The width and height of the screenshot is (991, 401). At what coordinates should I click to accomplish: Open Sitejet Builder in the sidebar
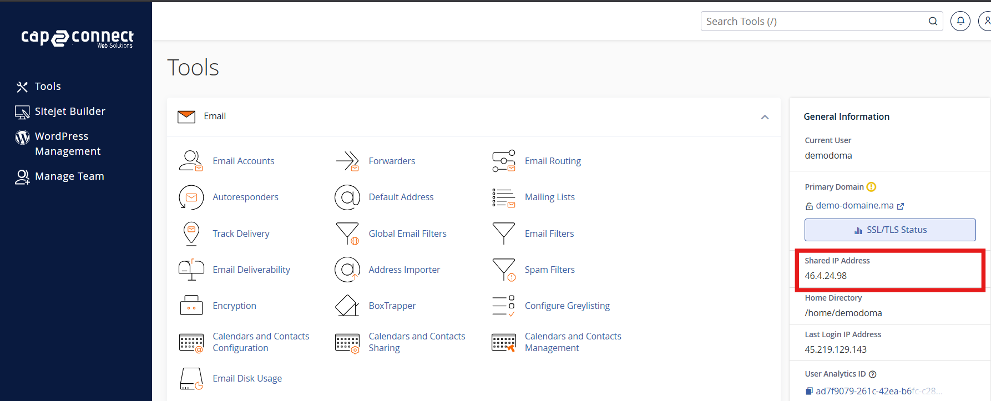pyautogui.click(x=70, y=111)
